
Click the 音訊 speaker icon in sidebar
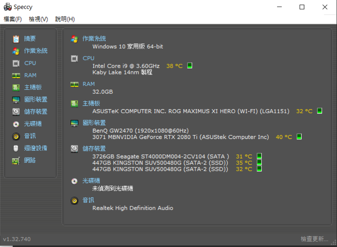16,136
